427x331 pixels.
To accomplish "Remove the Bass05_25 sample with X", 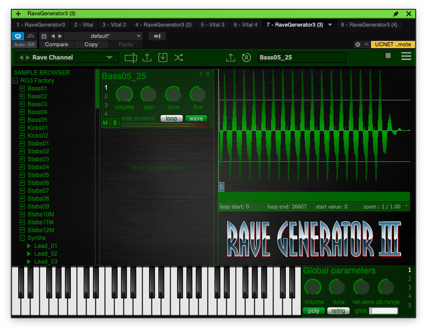I will tap(208, 74).
